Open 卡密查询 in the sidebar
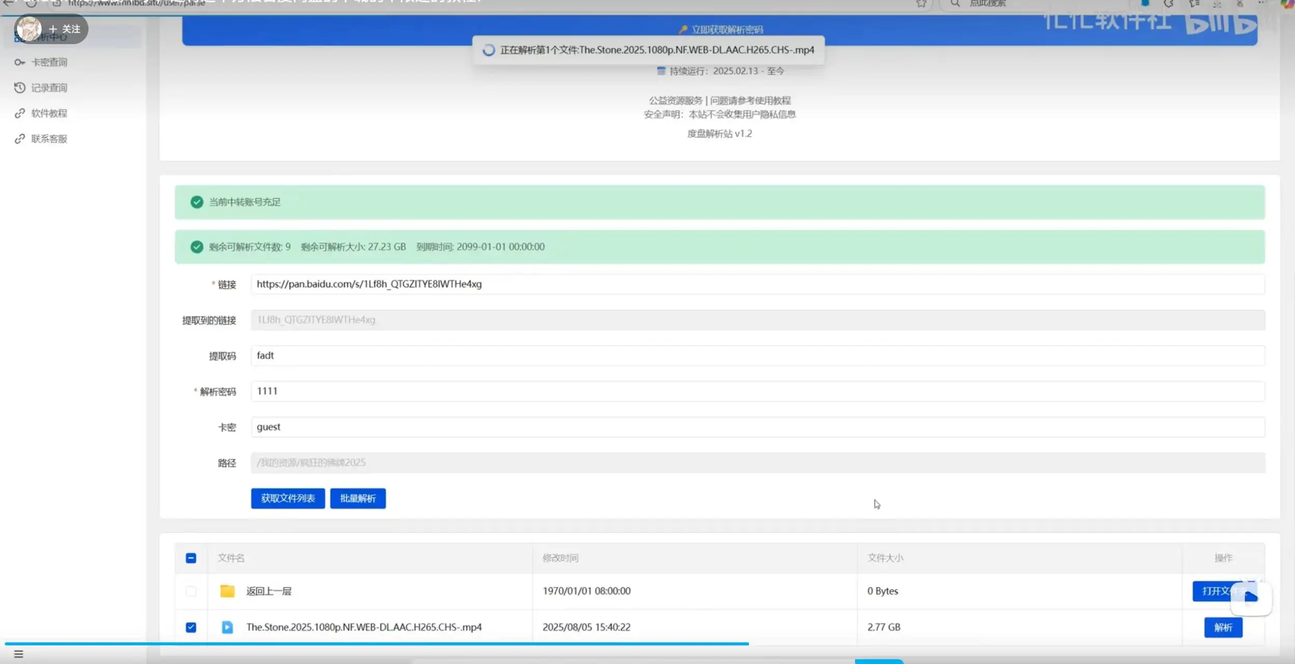This screenshot has width=1295, height=664. point(49,62)
